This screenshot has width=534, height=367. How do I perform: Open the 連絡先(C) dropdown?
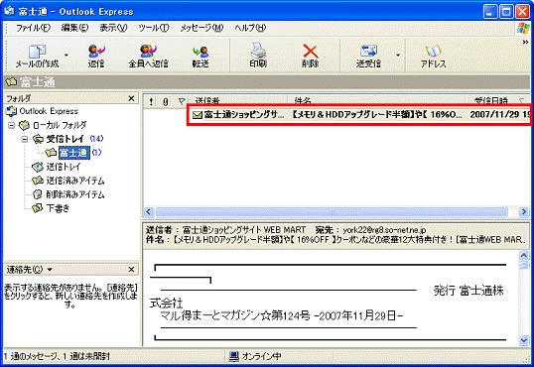(x=30, y=270)
